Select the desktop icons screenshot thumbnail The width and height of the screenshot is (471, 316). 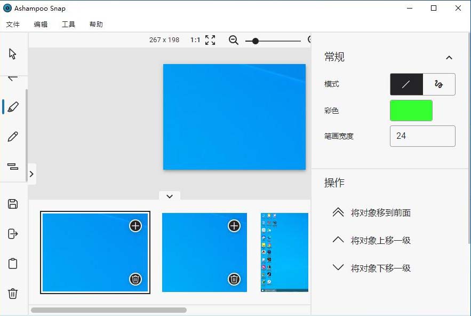click(284, 252)
